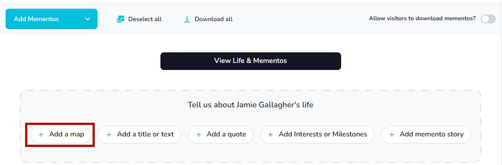Open the Add Mementos menu button
Viewport: 502px width, 165px height.
tap(52, 19)
